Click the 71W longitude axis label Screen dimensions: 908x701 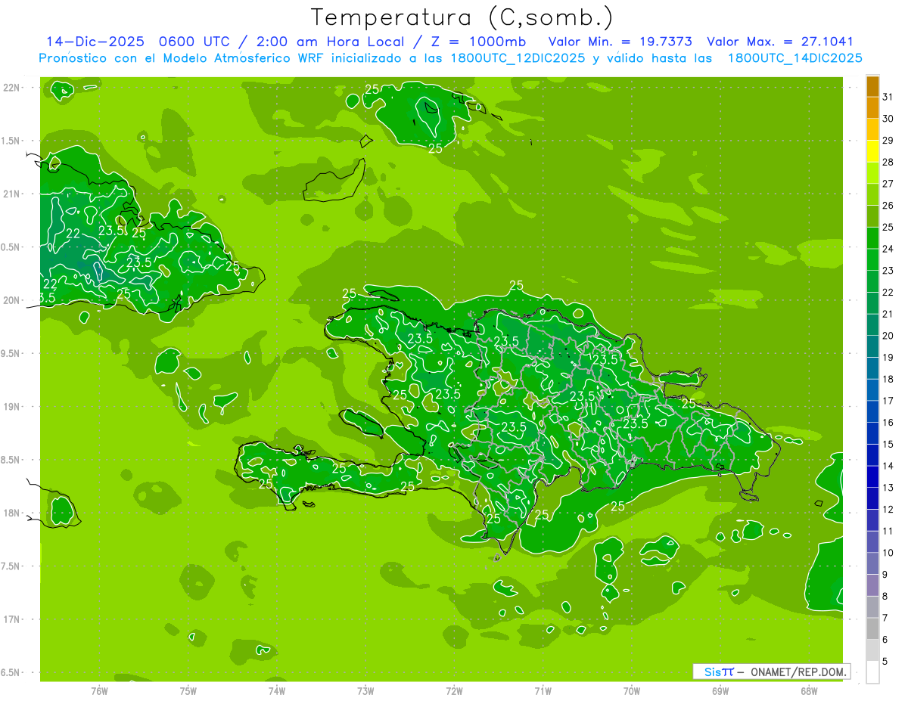click(543, 690)
